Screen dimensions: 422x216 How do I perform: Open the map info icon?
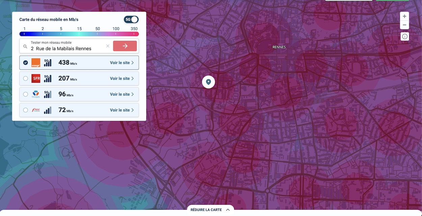click(x=405, y=36)
